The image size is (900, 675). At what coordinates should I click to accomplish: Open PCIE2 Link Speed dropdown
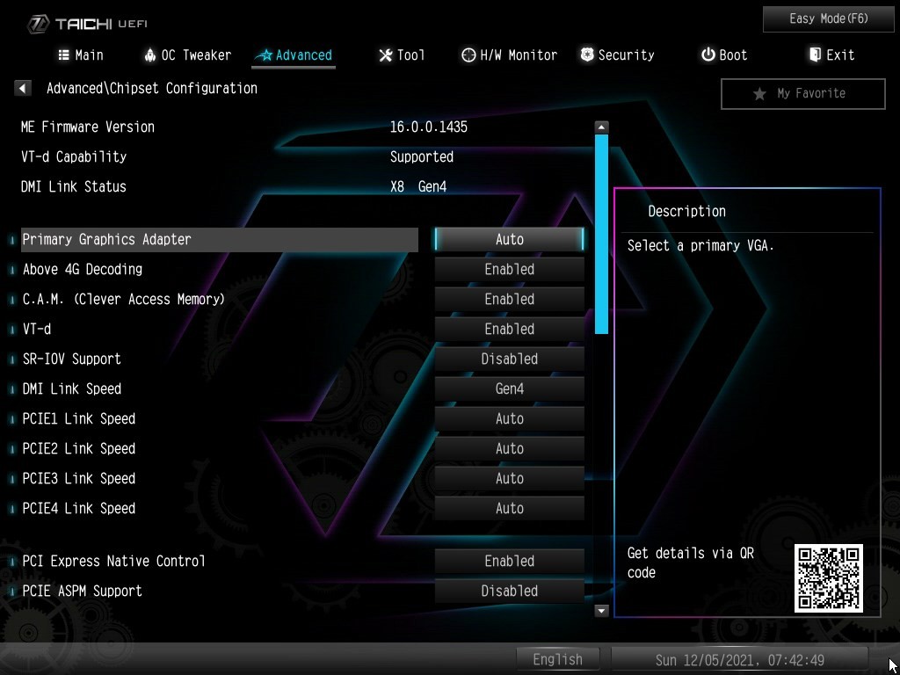click(509, 448)
